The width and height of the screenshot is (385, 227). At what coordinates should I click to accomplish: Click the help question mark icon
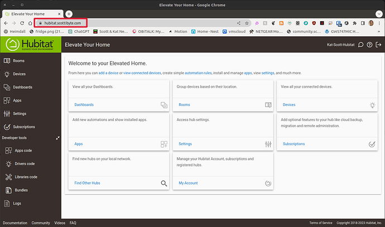click(369, 45)
